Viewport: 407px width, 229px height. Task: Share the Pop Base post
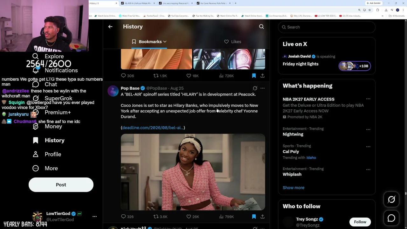click(262, 217)
